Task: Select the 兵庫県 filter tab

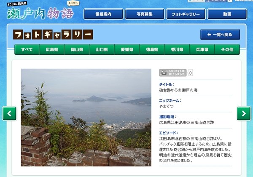Action: point(202,49)
